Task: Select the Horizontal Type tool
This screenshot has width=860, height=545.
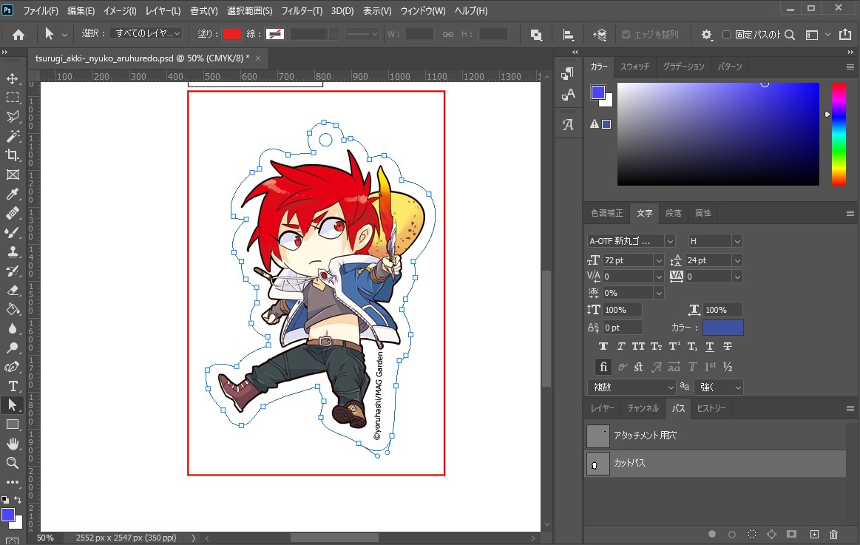Action: coord(12,386)
